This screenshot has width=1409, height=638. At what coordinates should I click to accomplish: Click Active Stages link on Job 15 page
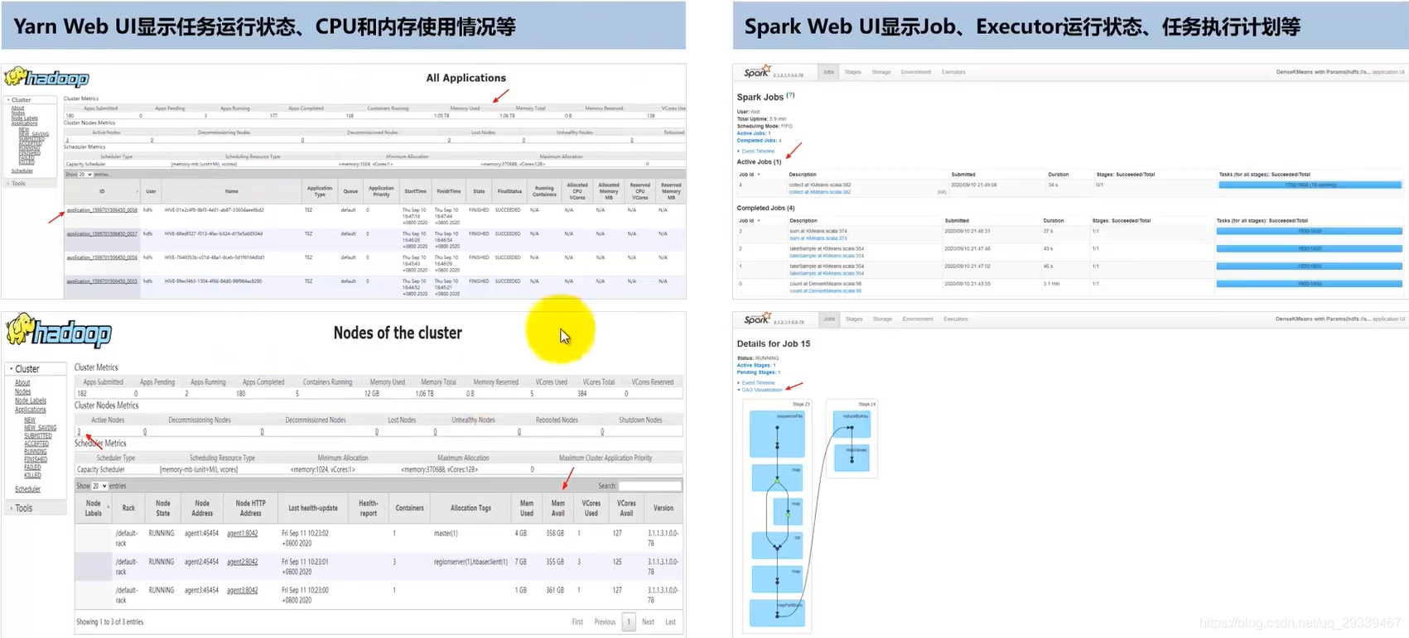pyautogui.click(x=755, y=365)
